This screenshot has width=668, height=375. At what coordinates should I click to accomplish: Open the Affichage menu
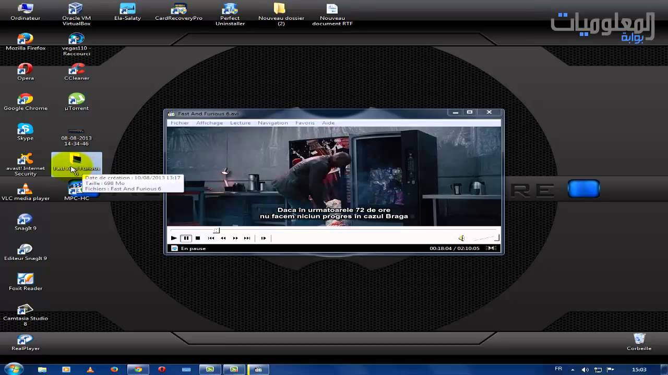tap(209, 123)
